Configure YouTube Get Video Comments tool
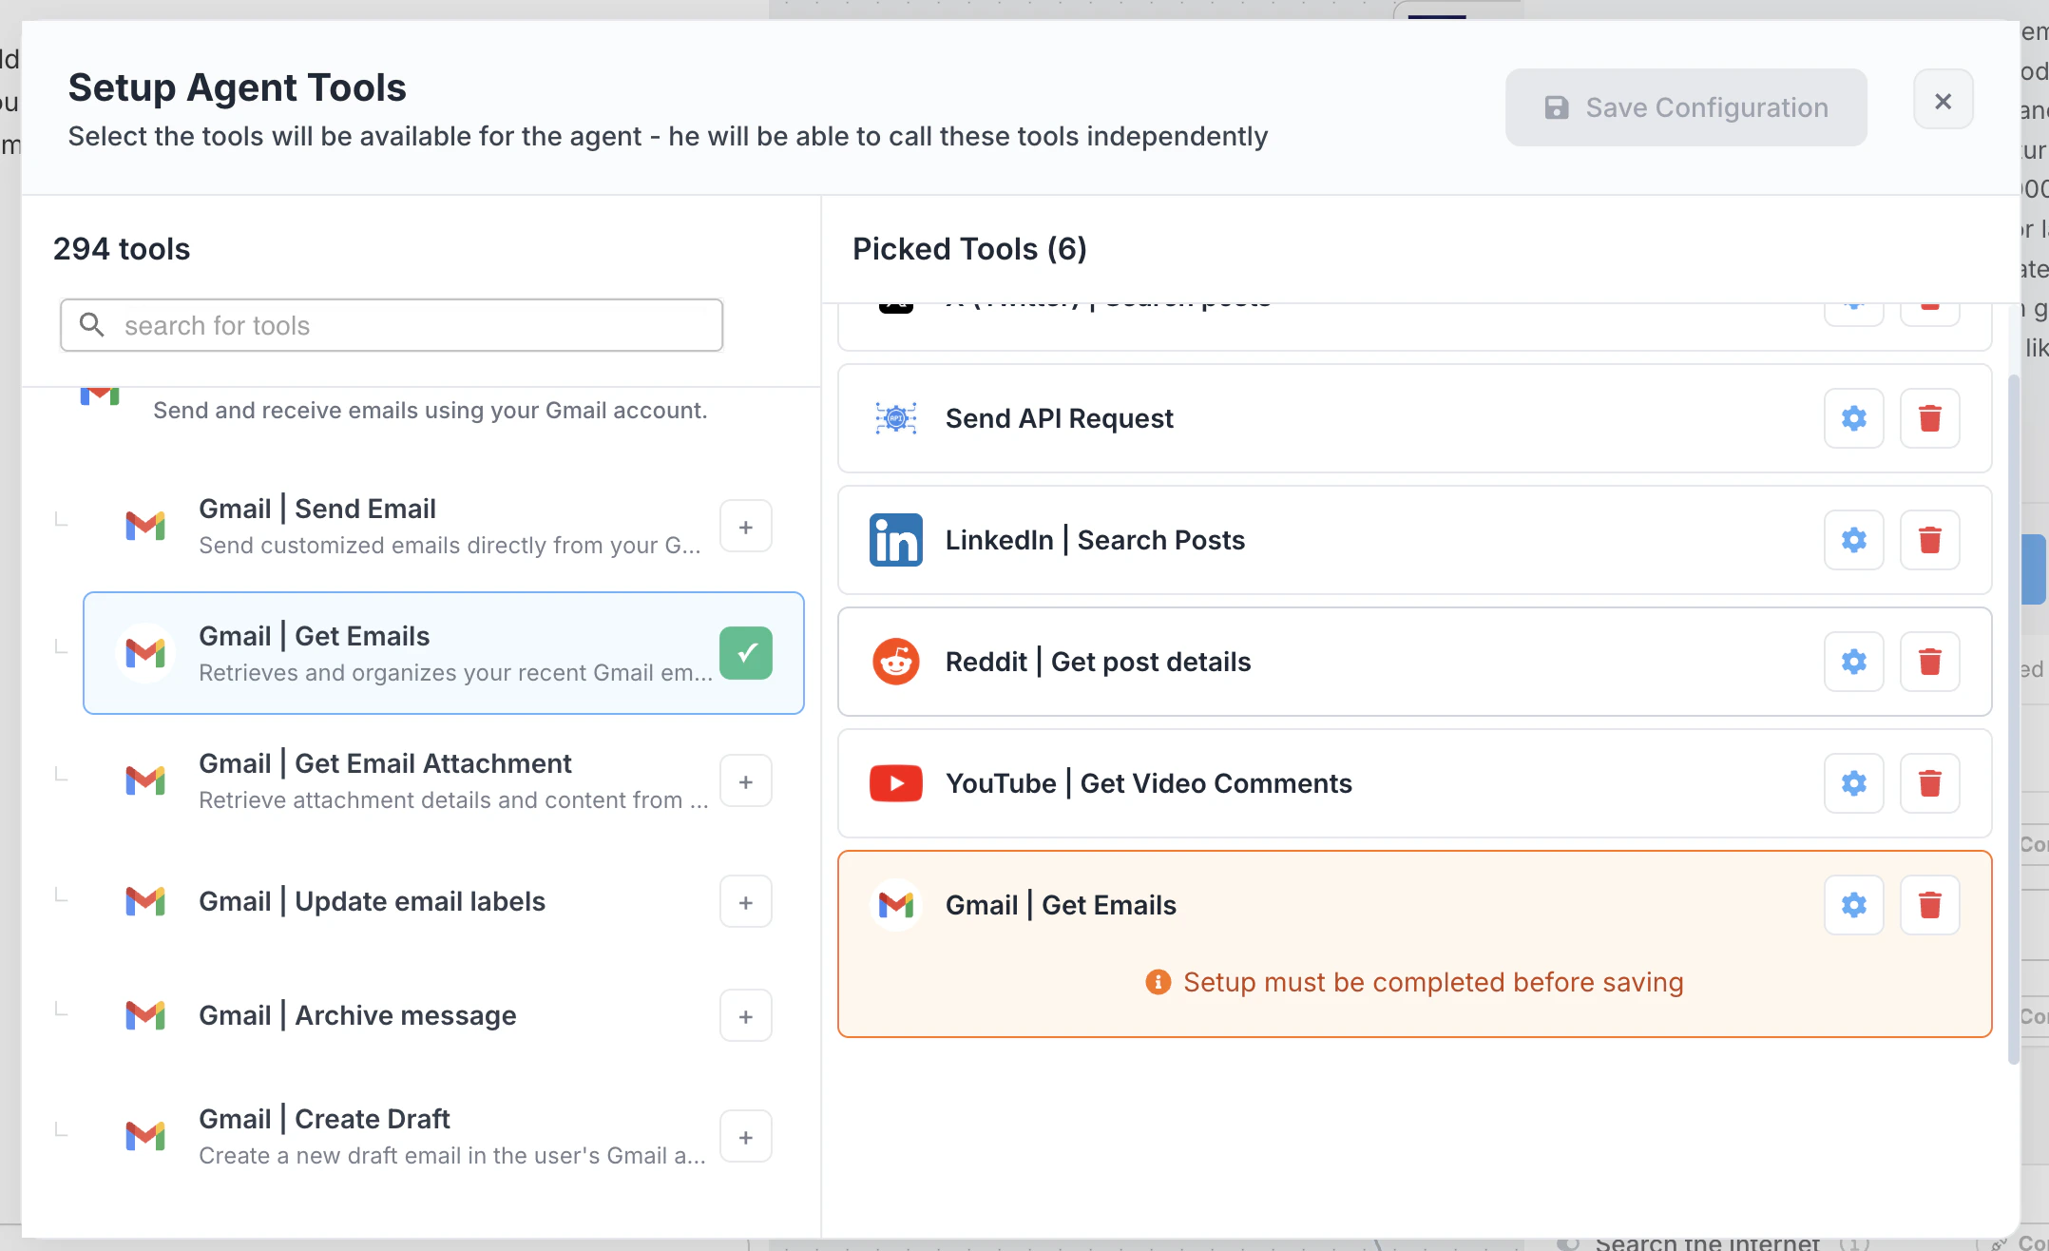Viewport: 2049px width, 1251px height. coord(1853,783)
